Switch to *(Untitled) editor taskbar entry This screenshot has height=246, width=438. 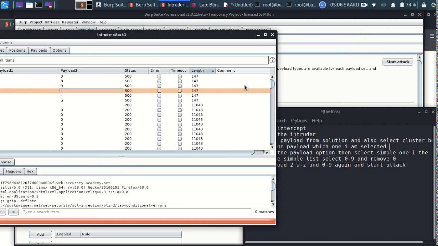238,5
